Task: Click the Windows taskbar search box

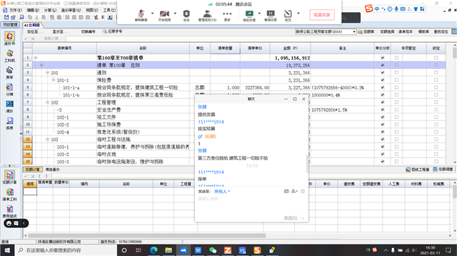Action: [x=66, y=250]
